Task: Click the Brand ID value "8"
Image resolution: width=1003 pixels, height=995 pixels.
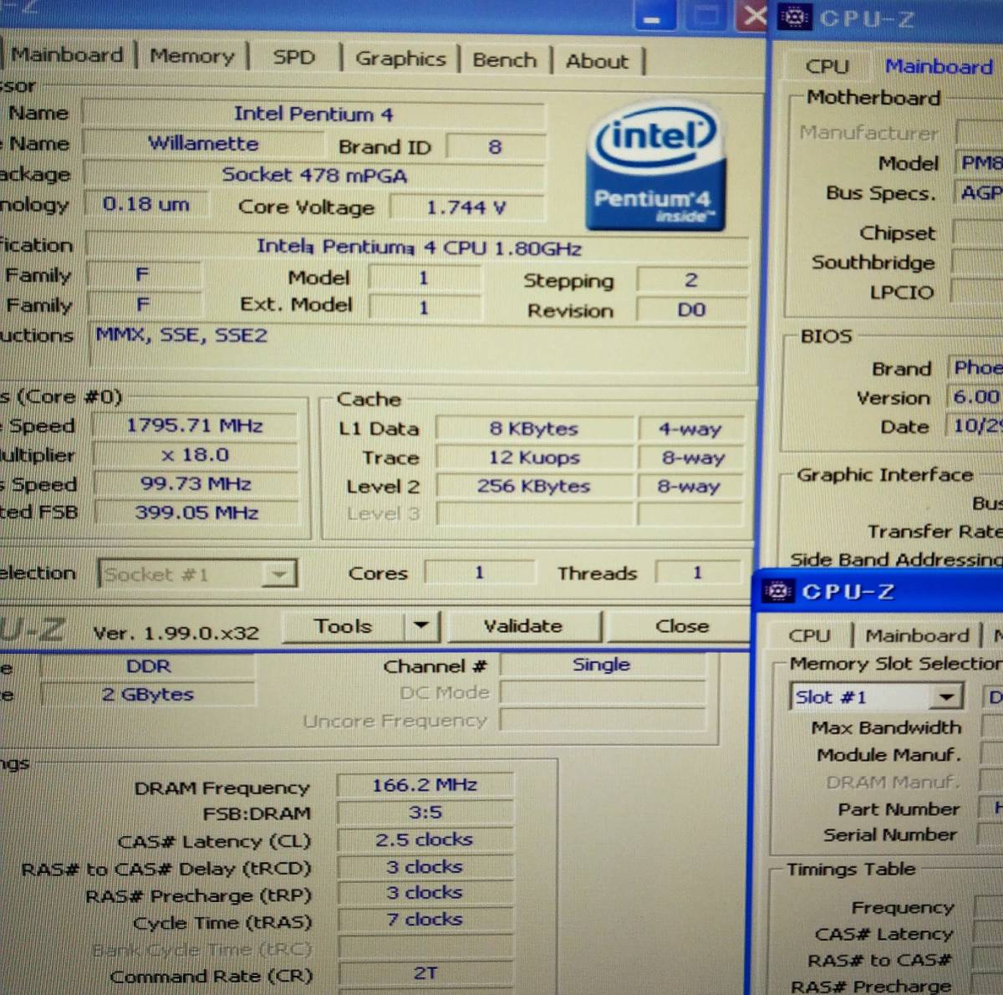Action: pos(495,147)
